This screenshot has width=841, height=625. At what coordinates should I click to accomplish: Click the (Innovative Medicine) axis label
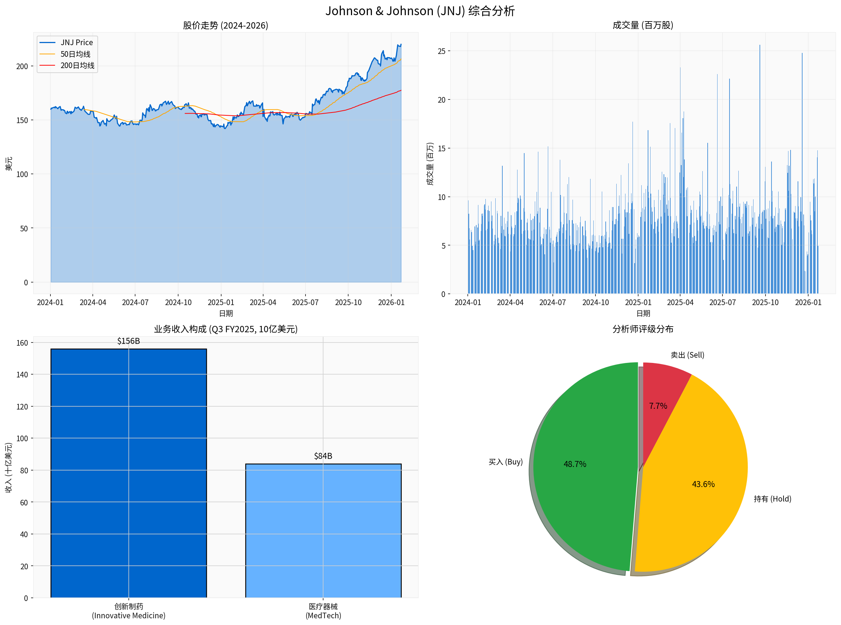click(x=129, y=615)
